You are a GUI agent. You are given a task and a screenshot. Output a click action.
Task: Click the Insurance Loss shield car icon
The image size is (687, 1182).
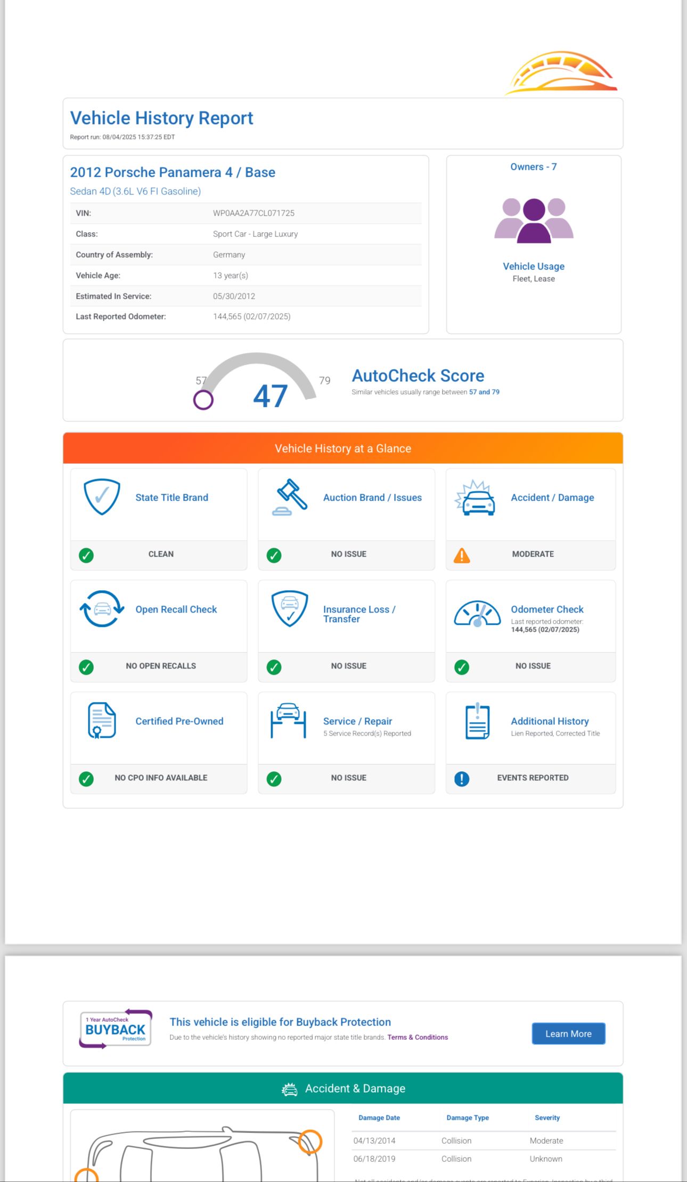pyautogui.click(x=290, y=608)
